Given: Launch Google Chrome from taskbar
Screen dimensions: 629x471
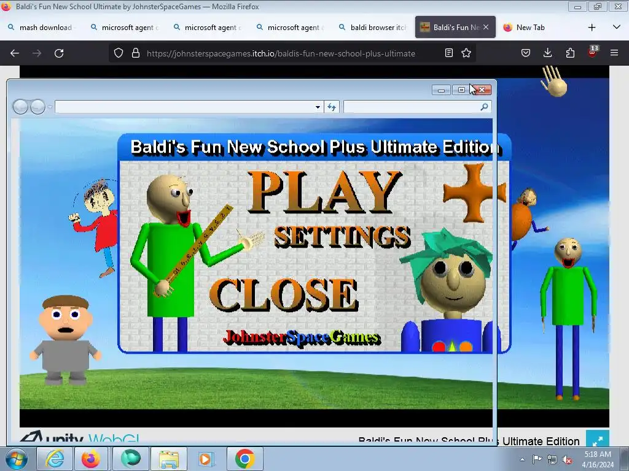Looking at the screenshot, I should point(244,459).
